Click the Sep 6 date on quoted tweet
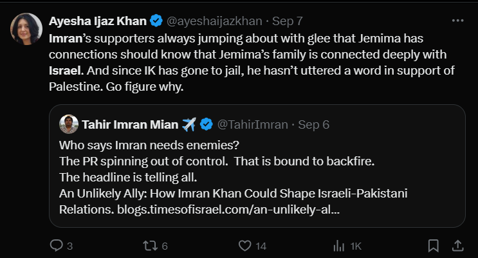 [x=314, y=124]
